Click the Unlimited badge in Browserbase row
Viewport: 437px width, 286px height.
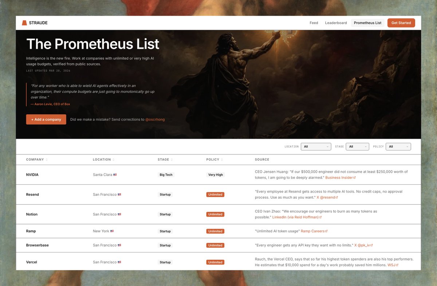coord(215,245)
